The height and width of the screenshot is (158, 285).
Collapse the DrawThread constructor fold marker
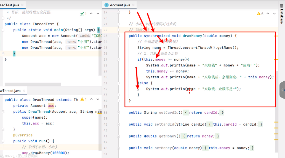pyautogui.click(x=3, y=112)
